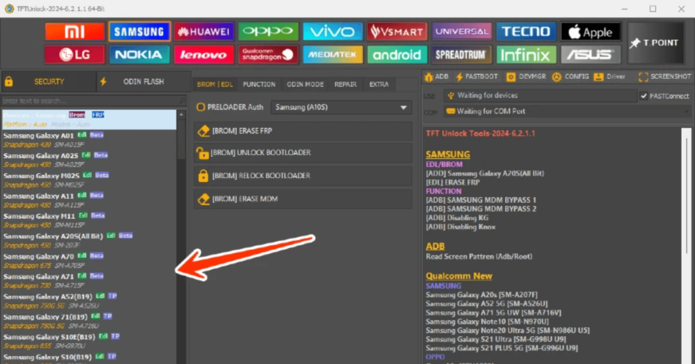The width and height of the screenshot is (695, 364).
Task: Take a screenshot via SCREENSHOT tool
Action: [x=664, y=77]
